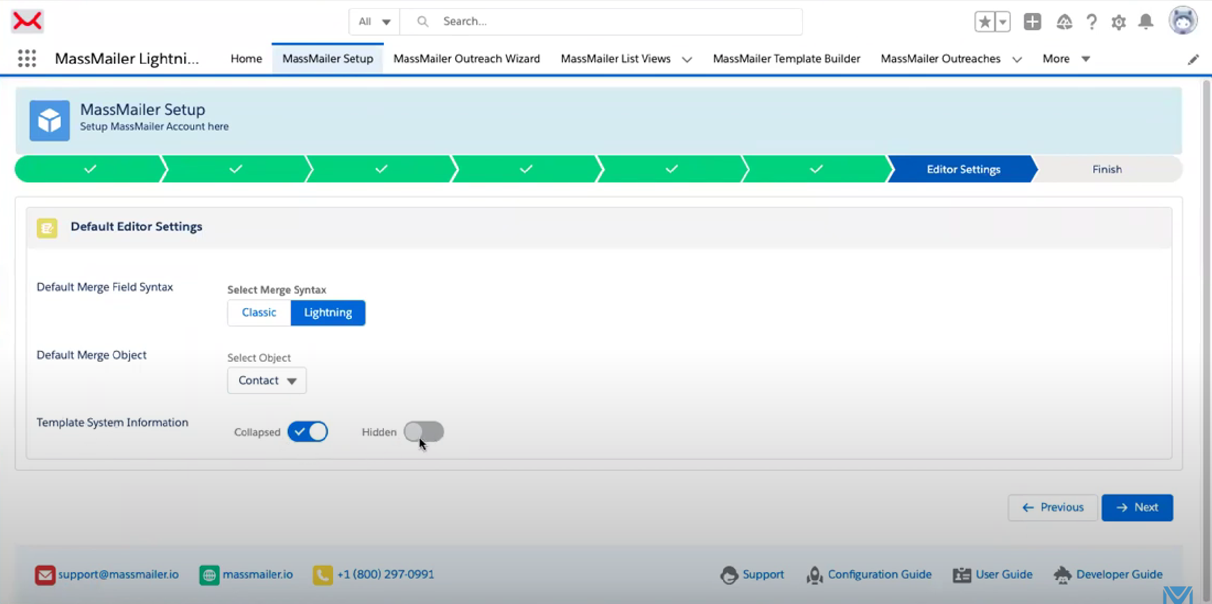Screen dimensions: 1212x604
Task: Click the Support headset icon
Action: click(729, 575)
